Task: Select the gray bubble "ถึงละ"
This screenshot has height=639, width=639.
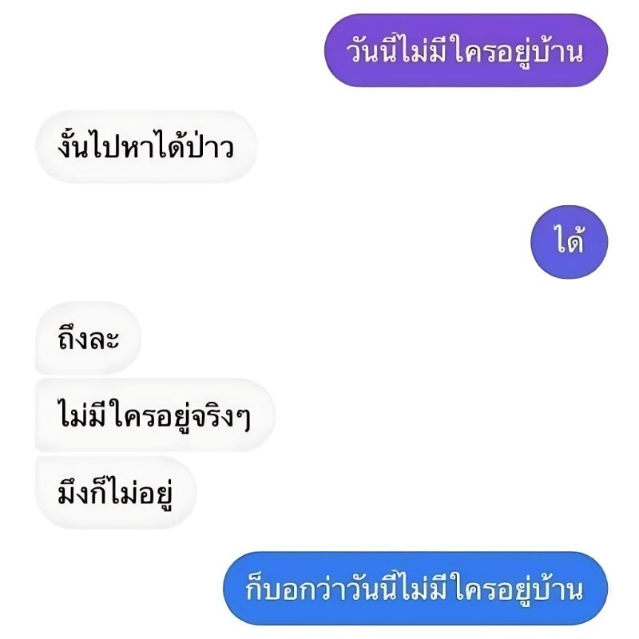Action: click(89, 338)
